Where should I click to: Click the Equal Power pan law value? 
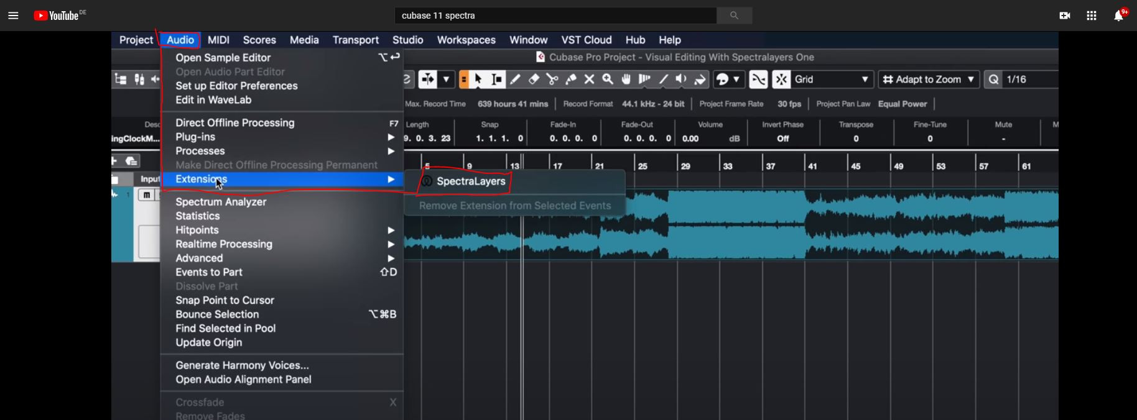tap(903, 104)
